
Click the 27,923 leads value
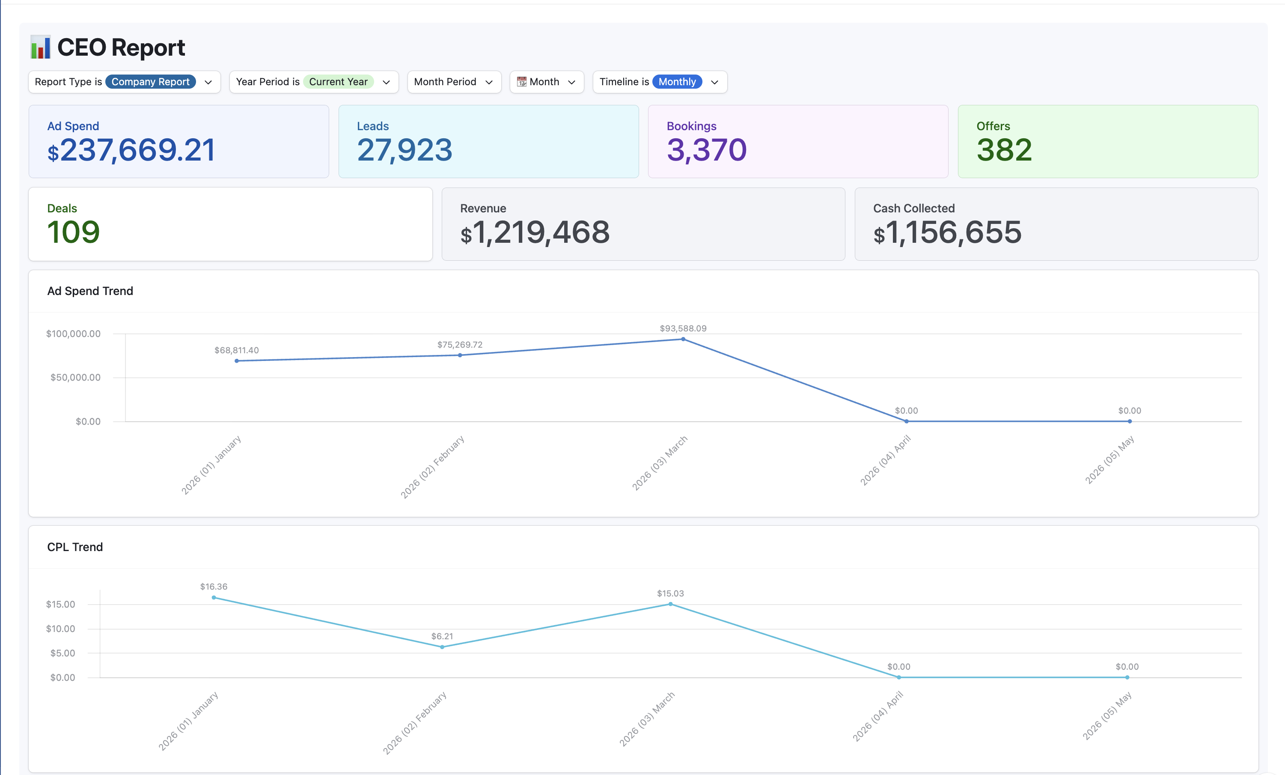coord(405,150)
